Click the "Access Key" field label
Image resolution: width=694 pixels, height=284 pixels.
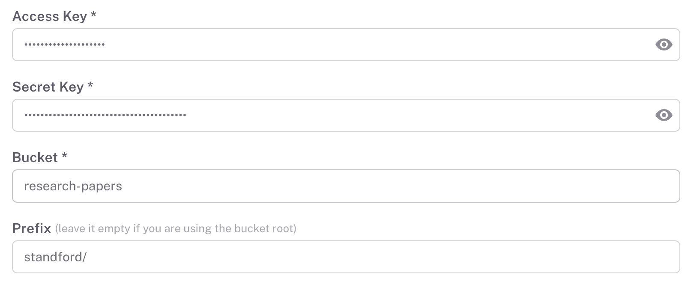[x=50, y=16]
